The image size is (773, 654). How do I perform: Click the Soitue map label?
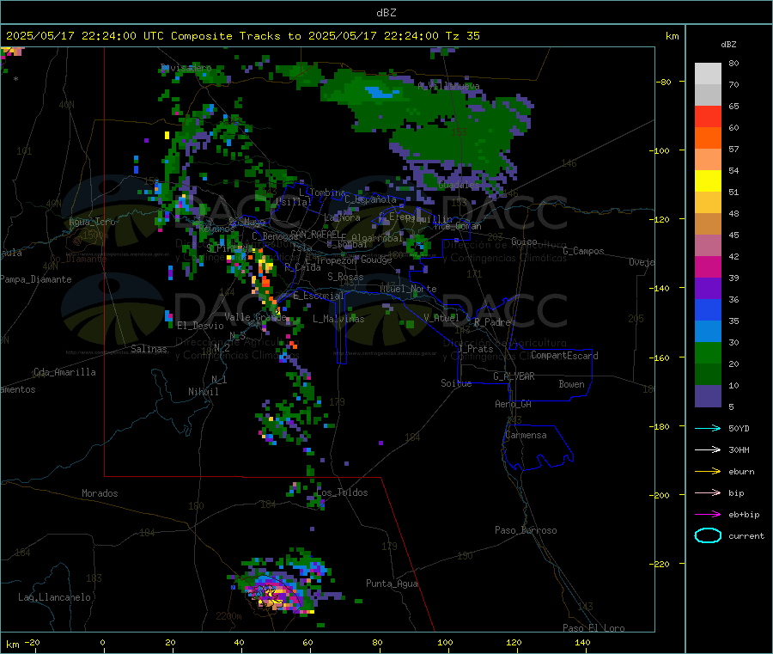click(456, 383)
